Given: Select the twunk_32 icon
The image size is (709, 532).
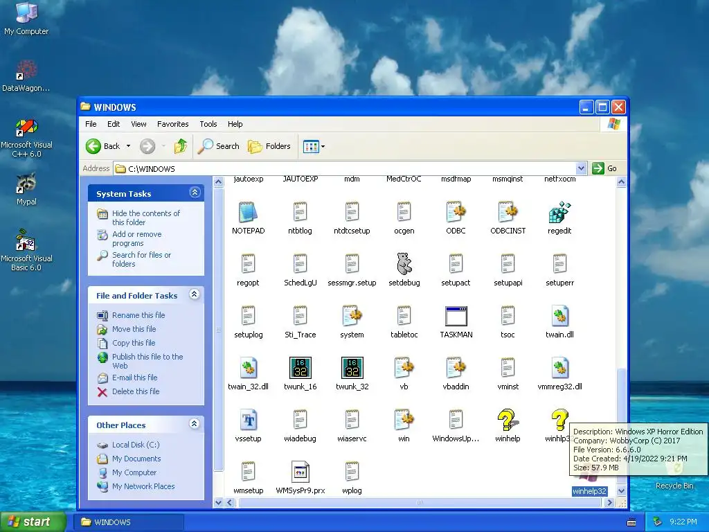Looking at the screenshot, I should pos(352,367).
